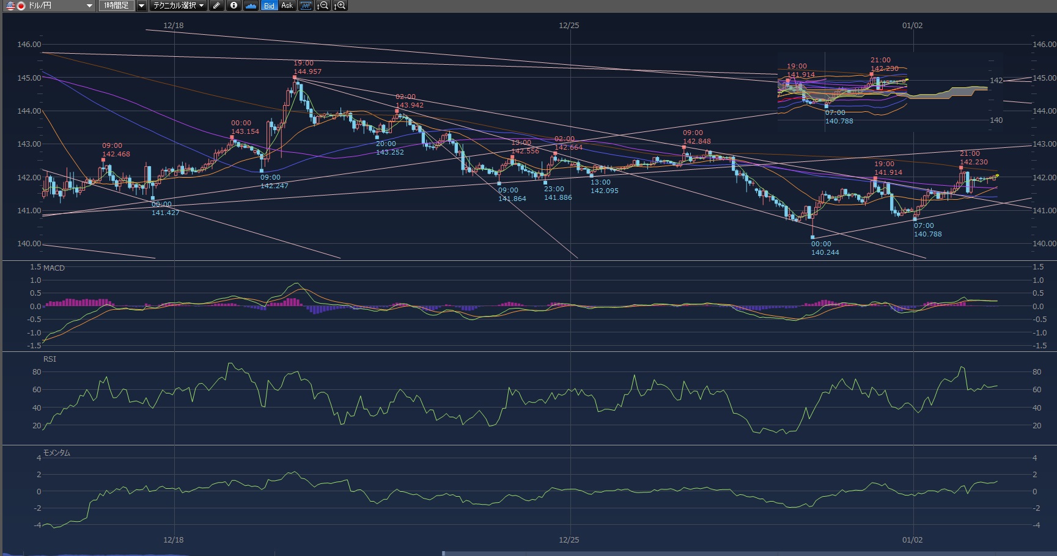Select the pencil drawing tool
Screen dimensions: 1057x556
(216, 5)
